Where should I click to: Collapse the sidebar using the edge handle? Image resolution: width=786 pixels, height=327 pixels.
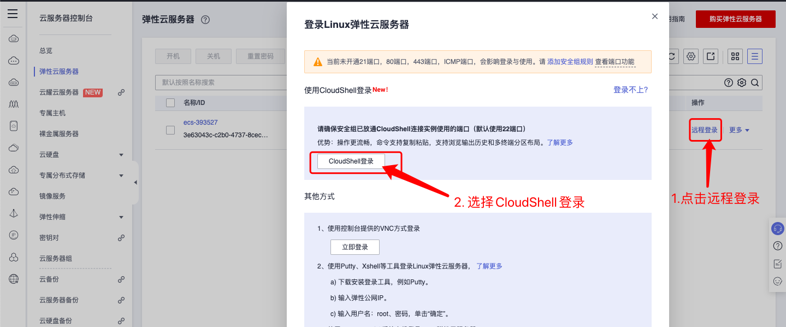click(135, 182)
